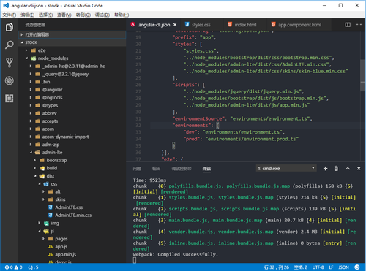This screenshot has height=271, width=366.
Task: Expand the img folder
Action: click(x=72, y=223)
